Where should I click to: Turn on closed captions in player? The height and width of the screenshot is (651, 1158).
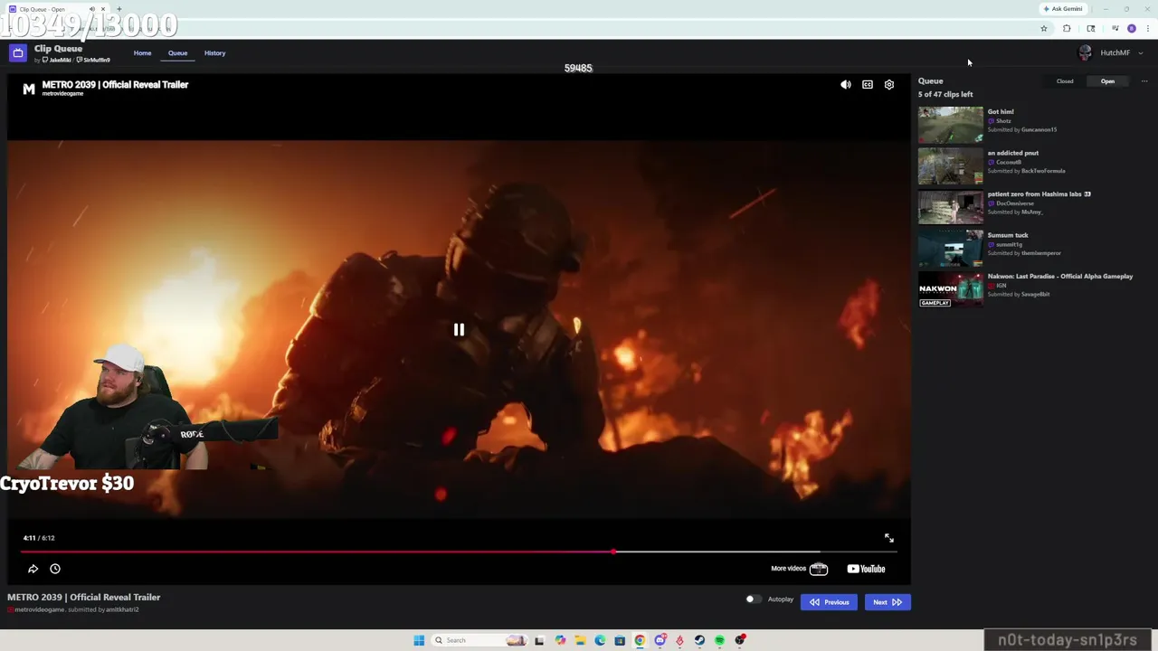point(868,85)
